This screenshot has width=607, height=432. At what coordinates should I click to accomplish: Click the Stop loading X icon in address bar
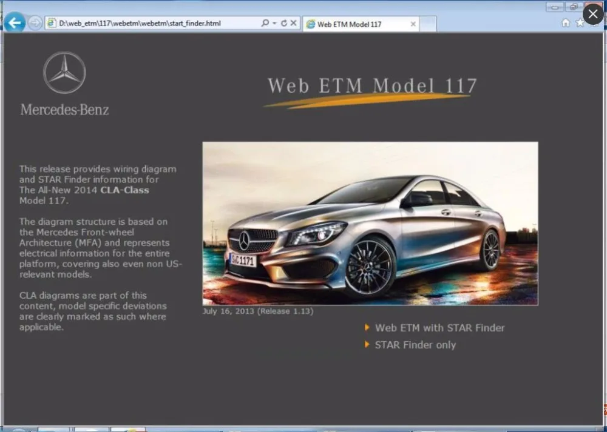pyautogui.click(x=293, y=23)
